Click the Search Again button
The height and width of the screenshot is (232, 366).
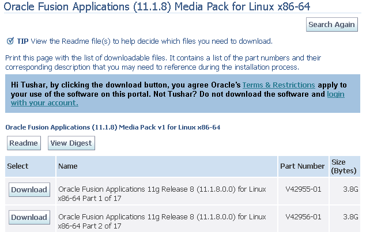(331, 25)
